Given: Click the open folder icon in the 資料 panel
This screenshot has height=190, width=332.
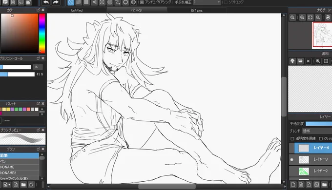Looking at the screenshot, I should (300, 61).
